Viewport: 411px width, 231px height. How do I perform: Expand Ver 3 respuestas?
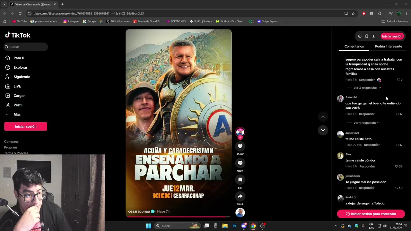pos(367,88)
